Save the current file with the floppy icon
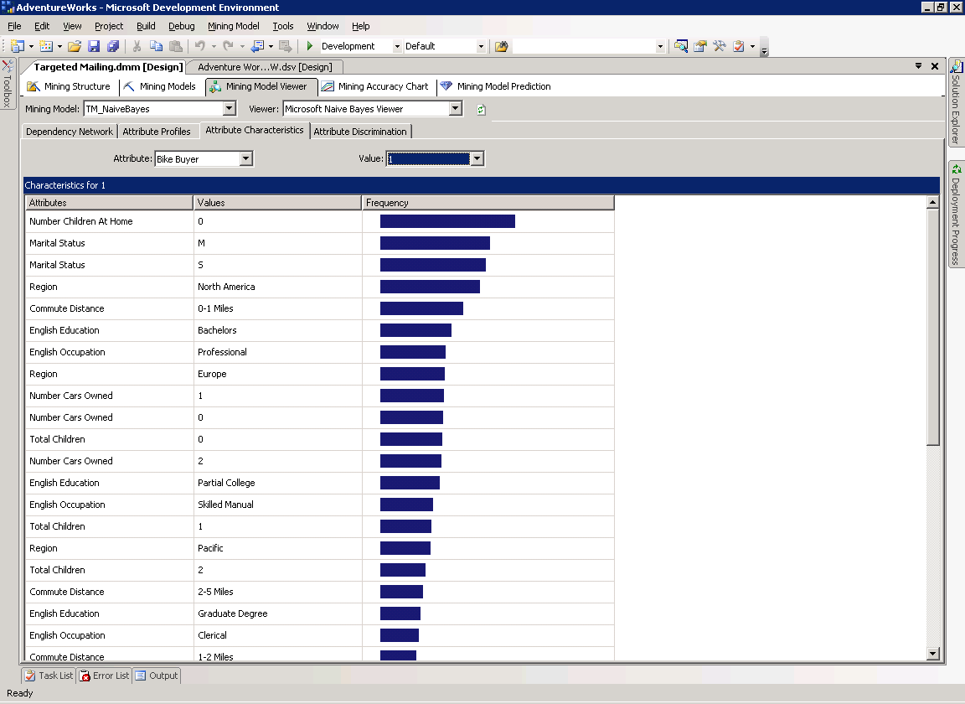Viewport: 965px width, 704px height. 94,46
